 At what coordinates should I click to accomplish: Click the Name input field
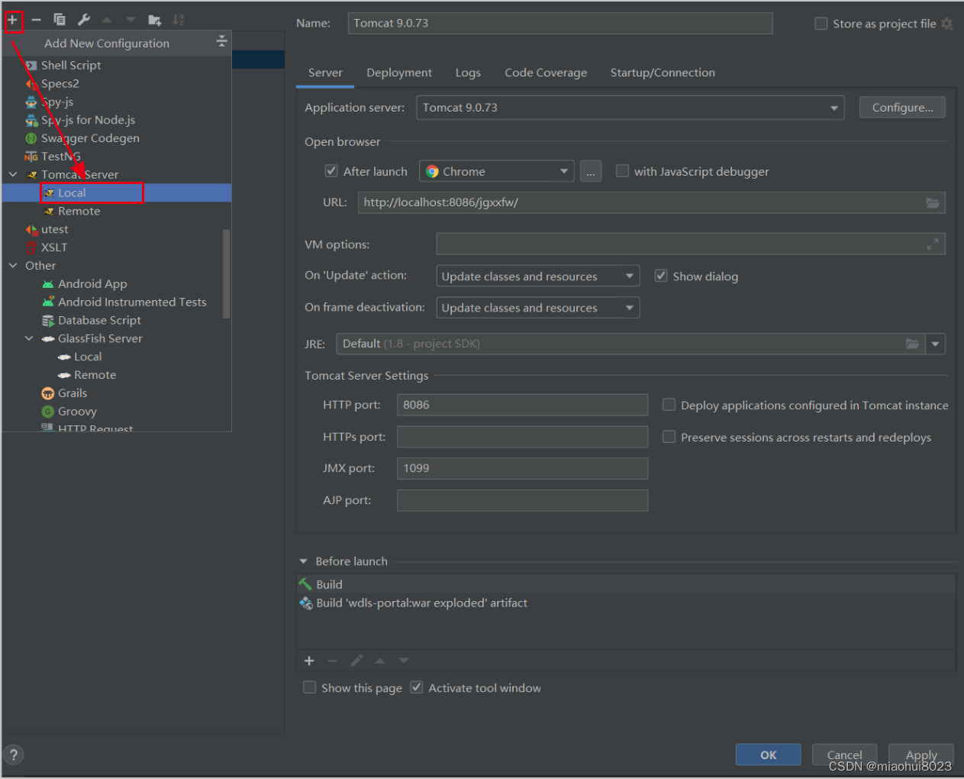(x=560, y=24)
